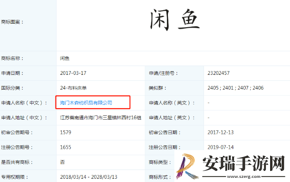The width and height of the screenshot is (290, 182).
Task: Select preliminary announcement date 2017-12-13
Action: [221, 133]
